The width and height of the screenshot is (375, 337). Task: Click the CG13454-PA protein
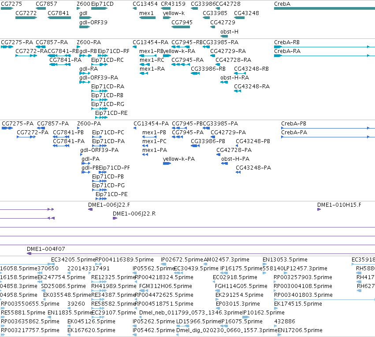pyautogui.click(x=135, y=128)
